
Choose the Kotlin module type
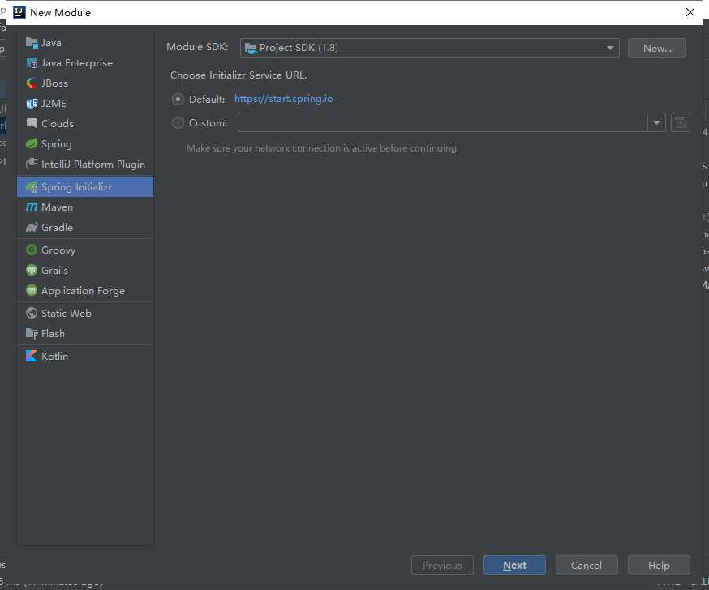[x=85, y=356]
